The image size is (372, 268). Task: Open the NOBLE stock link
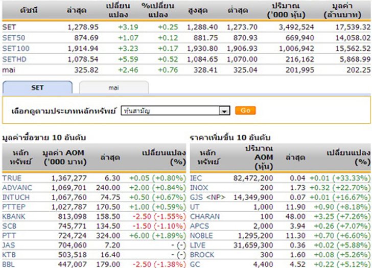201,235
